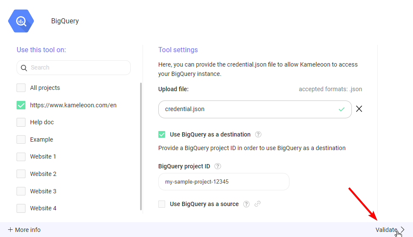Viewport: 413px width, 237px height.
Task: Disable Use BigQuery as a destination
Action: [x=162, y=134]
